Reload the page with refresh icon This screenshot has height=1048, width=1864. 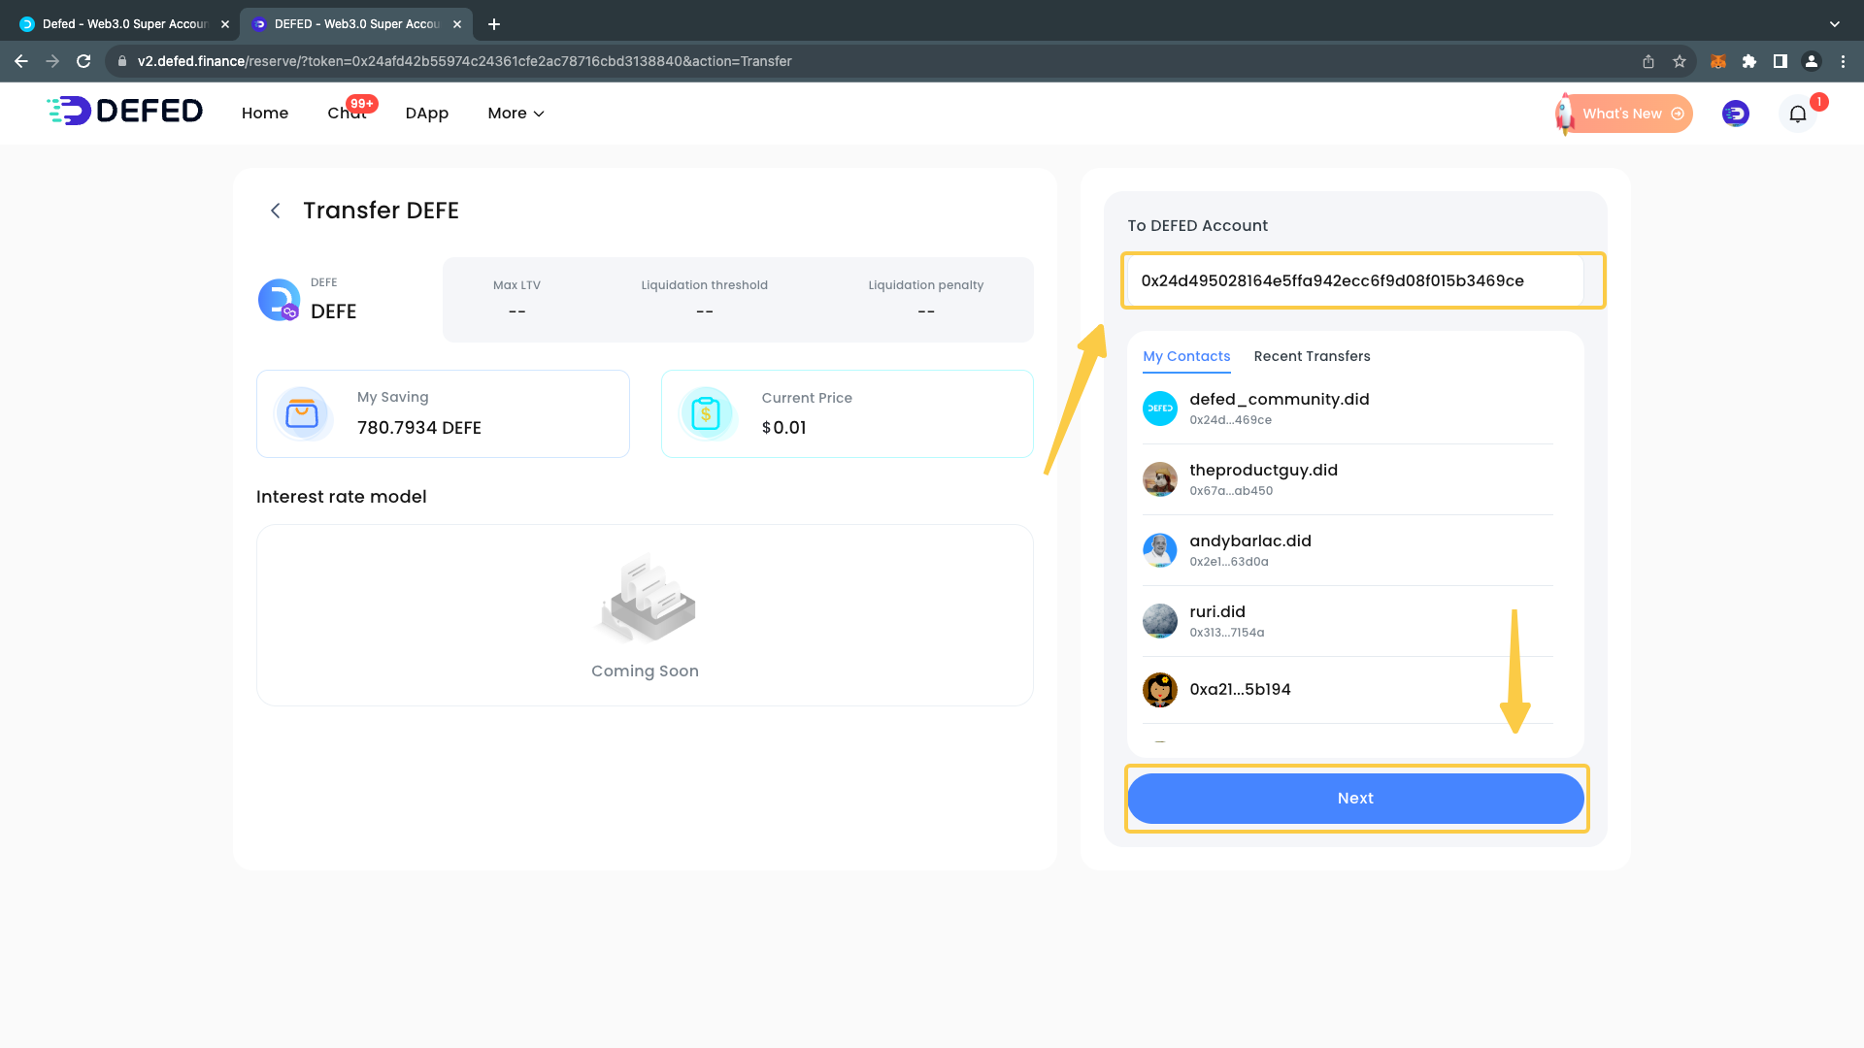coord(83,61)
